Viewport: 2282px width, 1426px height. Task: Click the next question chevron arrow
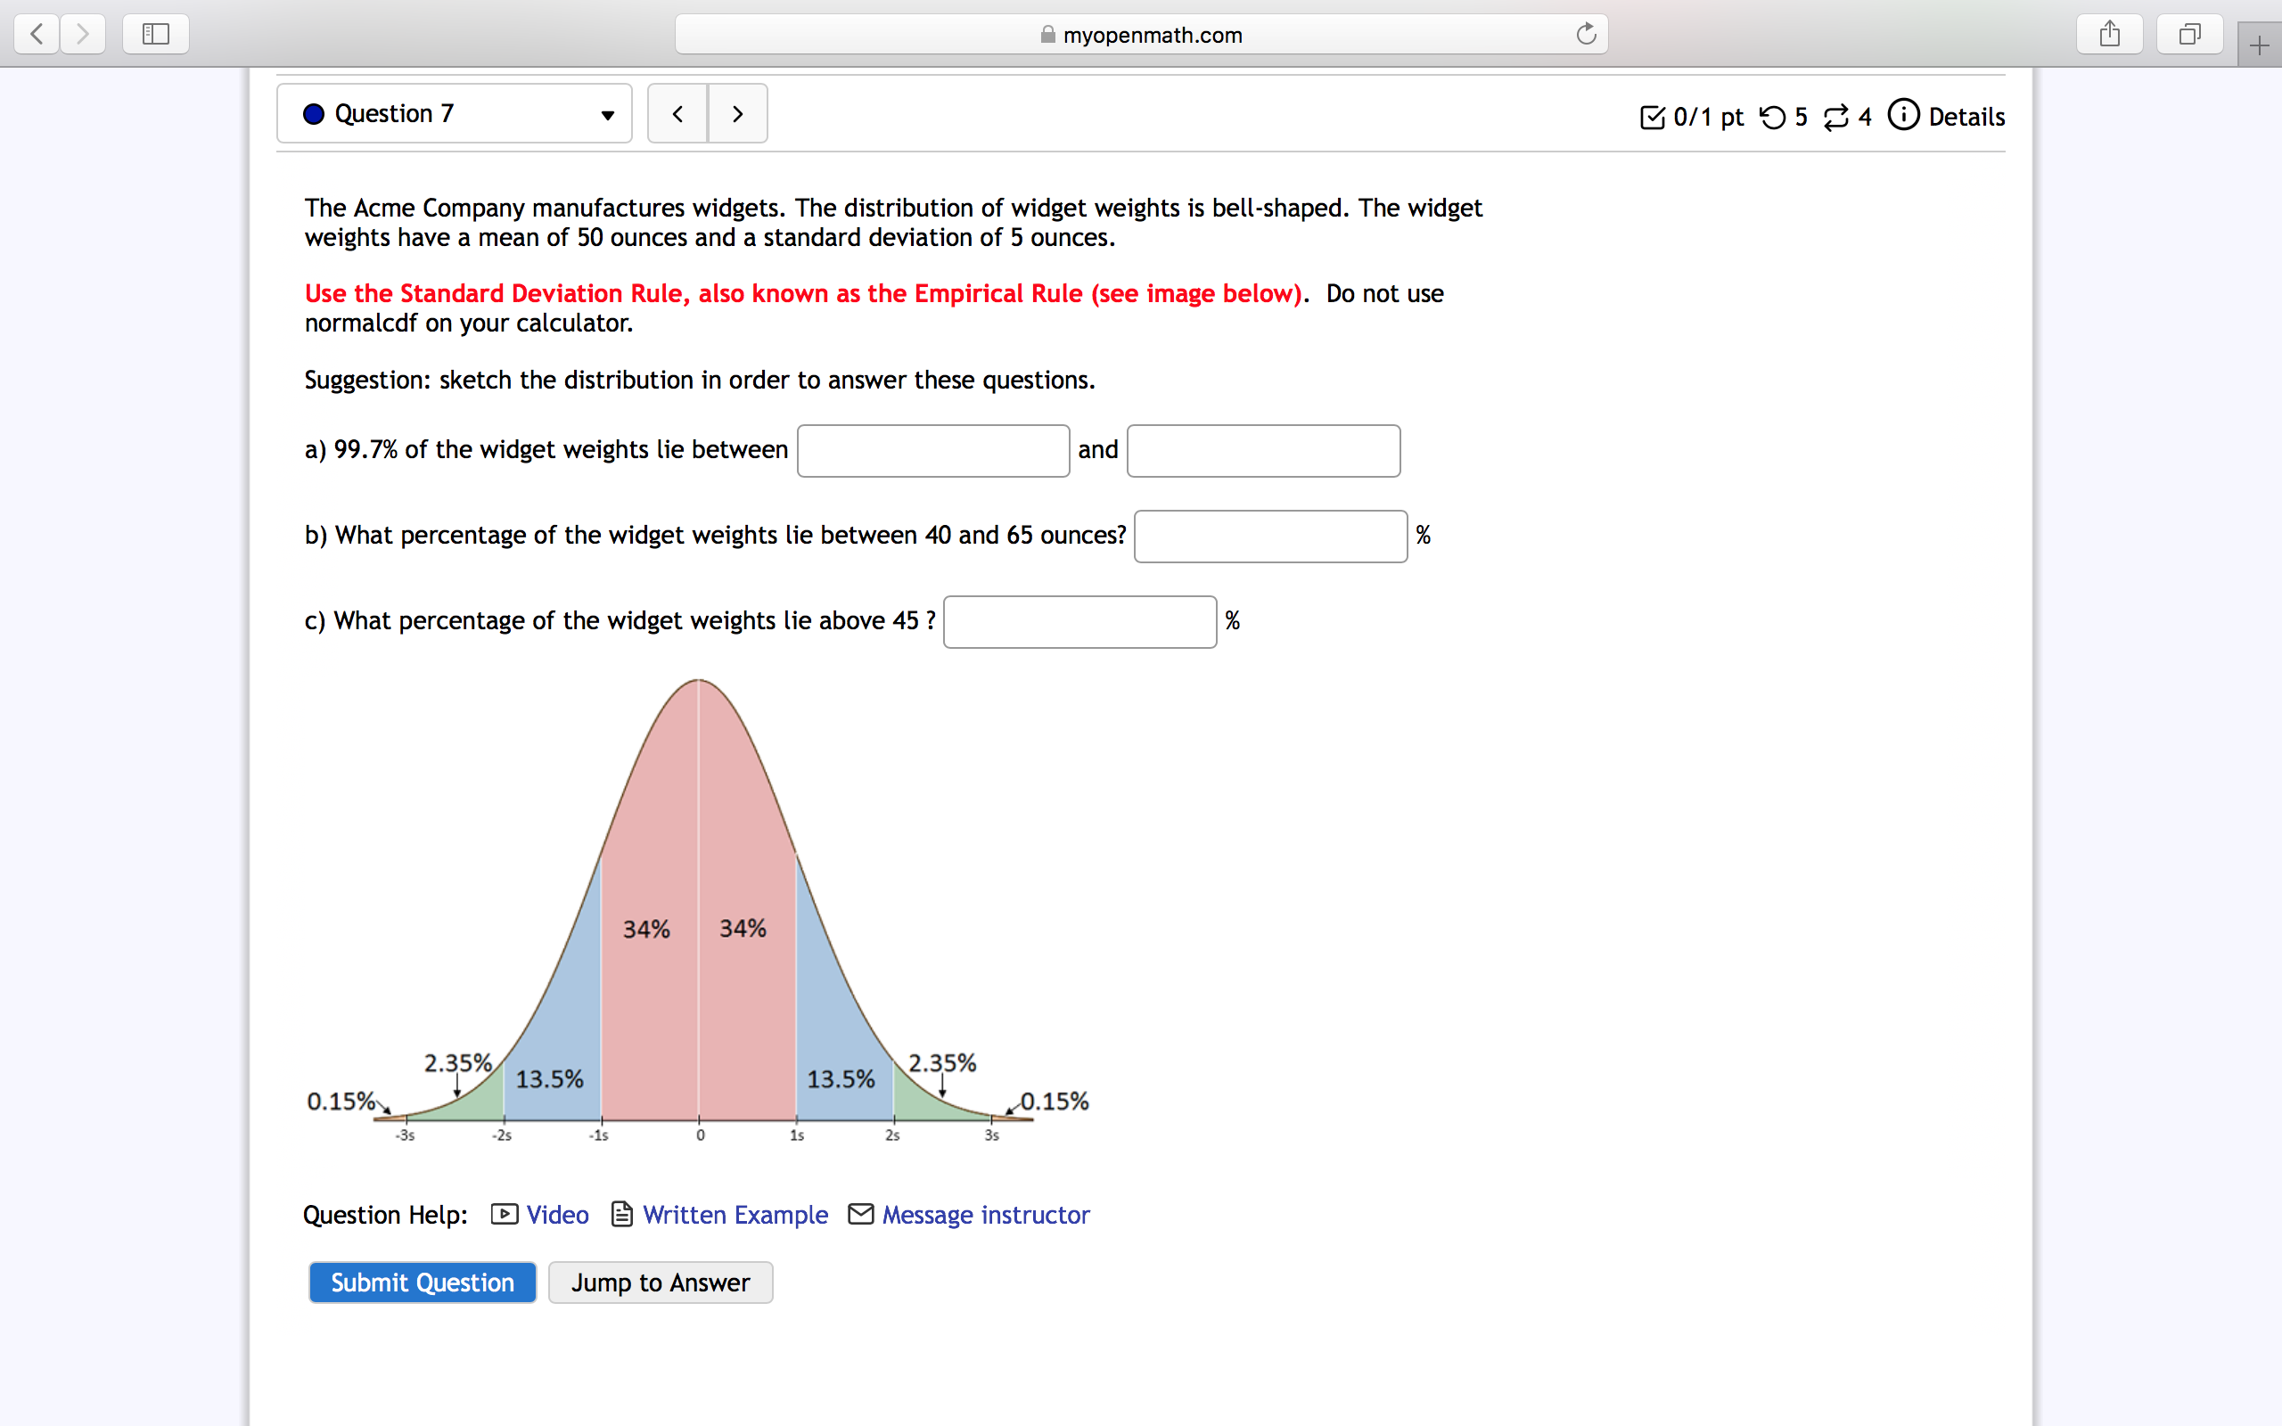click(738, 113)
